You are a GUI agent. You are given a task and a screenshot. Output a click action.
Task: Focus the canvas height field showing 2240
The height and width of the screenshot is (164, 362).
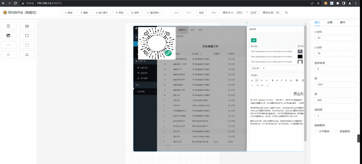pyautogui.click(x=254, y=13)
